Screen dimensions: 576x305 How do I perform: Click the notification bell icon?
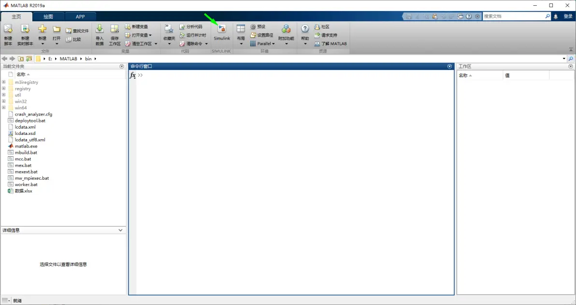click(x=556, y=16)
